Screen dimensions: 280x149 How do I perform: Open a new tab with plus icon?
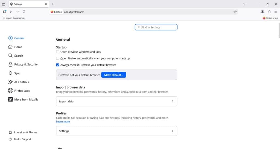[53, 4]
